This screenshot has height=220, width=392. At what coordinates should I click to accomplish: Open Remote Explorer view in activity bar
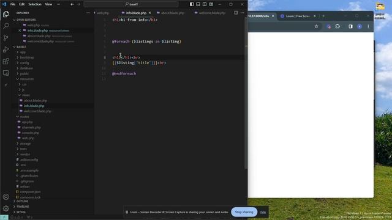[x=6, y=73]
